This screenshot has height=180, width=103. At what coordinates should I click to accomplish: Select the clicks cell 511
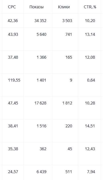(x=69, y=172)
